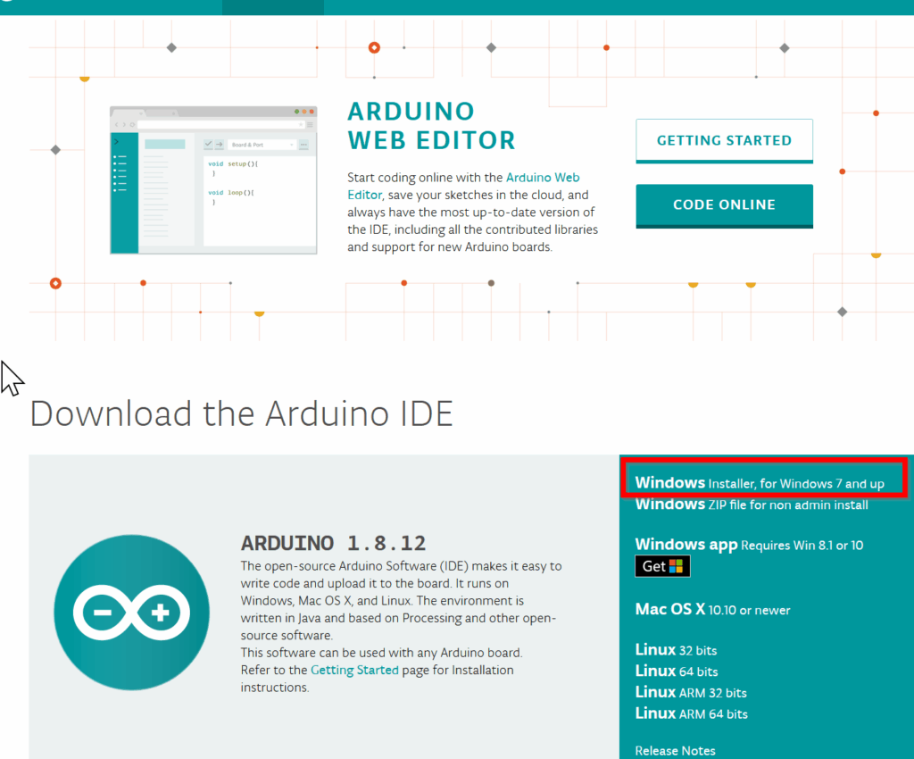
Task: Click the upload arrow icon in editor illustration
Action: coord(219,144)
